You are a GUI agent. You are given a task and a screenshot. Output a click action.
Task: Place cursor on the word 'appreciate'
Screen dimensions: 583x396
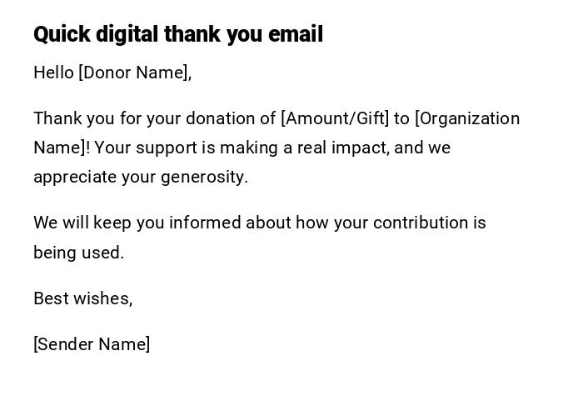click(x=75, y=177)
